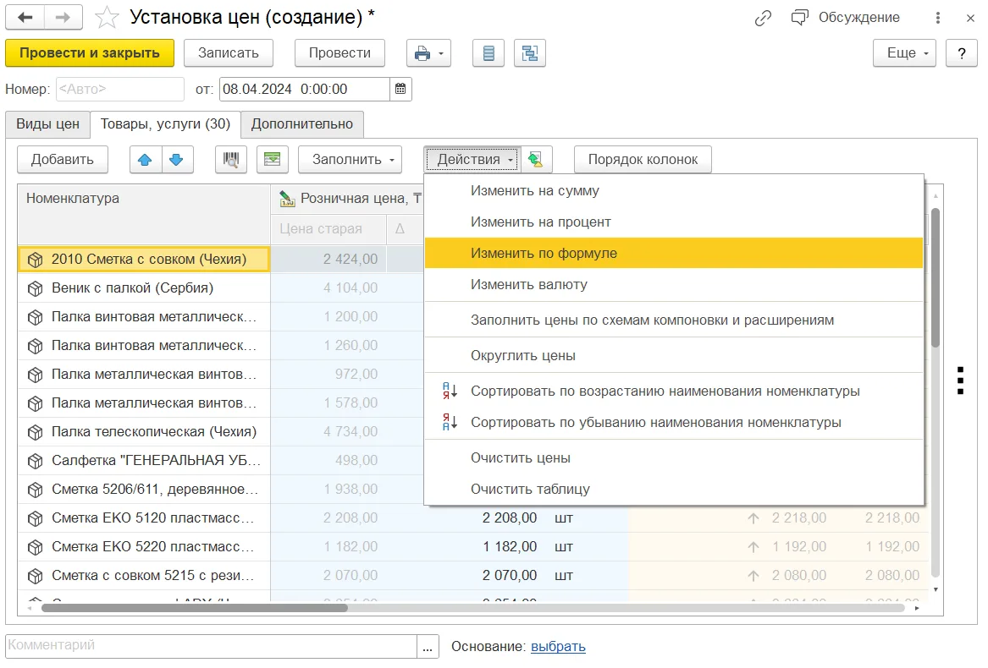Open the Заполнить dropdown
The image size is (988, 668).
(x=350, y=159)
